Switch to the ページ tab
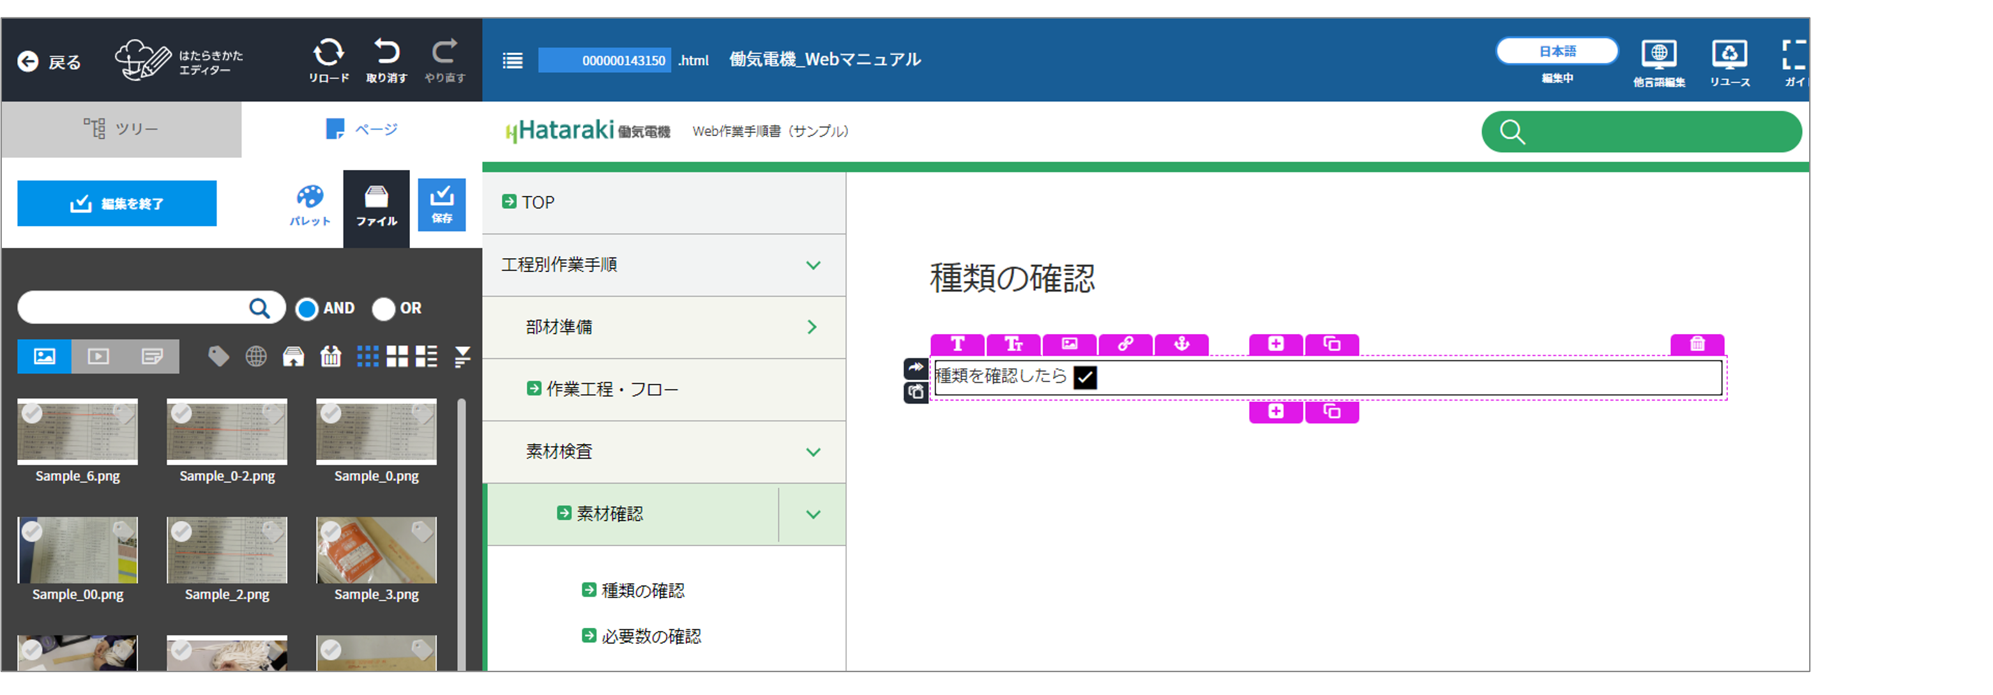 [x=361, y=129]
